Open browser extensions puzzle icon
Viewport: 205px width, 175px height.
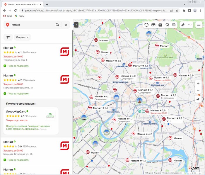pyautogui.click(x=184, y=11)
